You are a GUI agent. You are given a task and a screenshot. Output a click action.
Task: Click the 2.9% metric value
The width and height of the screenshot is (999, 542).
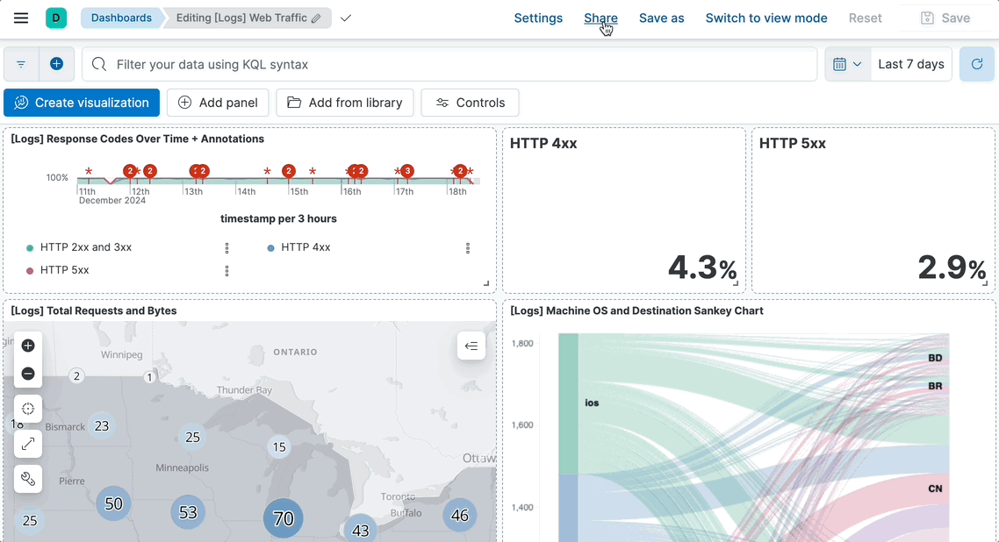coord(952,267)
